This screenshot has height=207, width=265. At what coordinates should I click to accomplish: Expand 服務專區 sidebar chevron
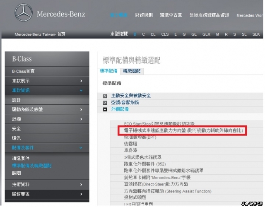click(81, 194)
